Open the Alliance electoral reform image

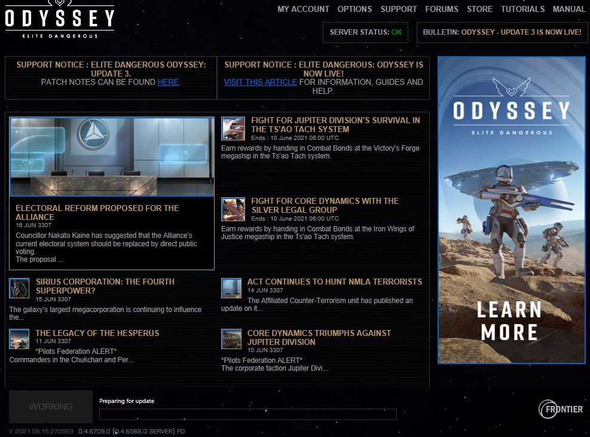point(112,157)
